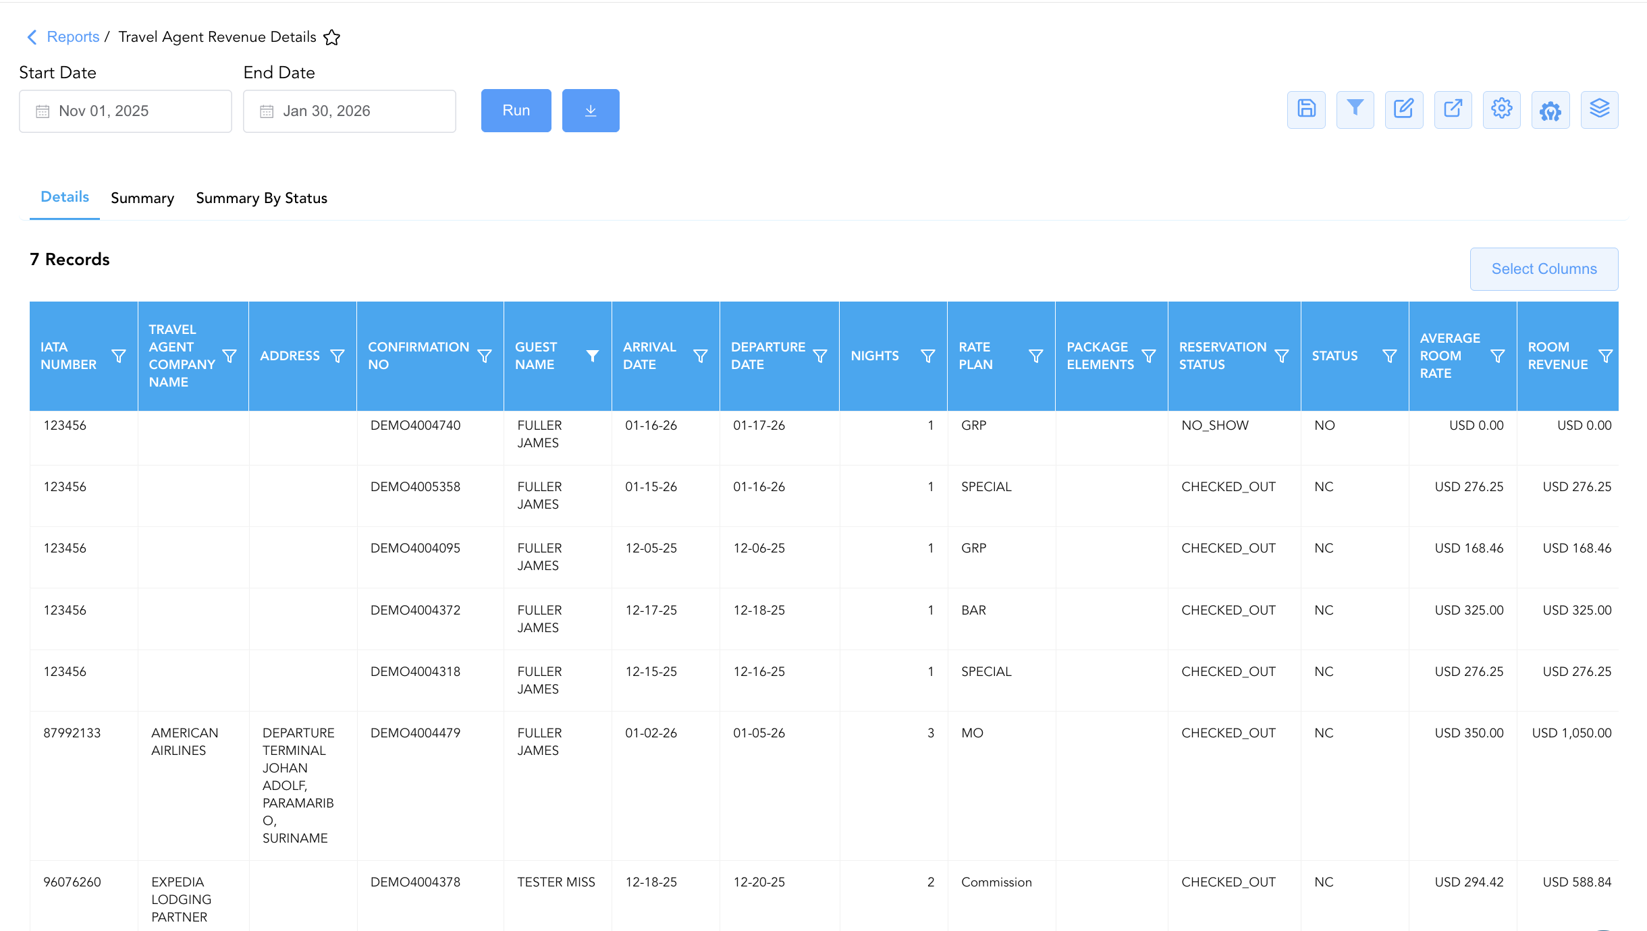The width and height of the screenshot is (1647, 931).
Task: Click the Run button
Action: coord(516,111)
